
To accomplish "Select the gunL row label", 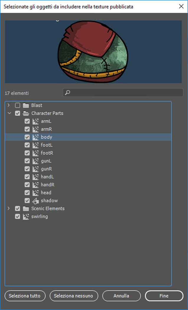I will click(46, 161).
